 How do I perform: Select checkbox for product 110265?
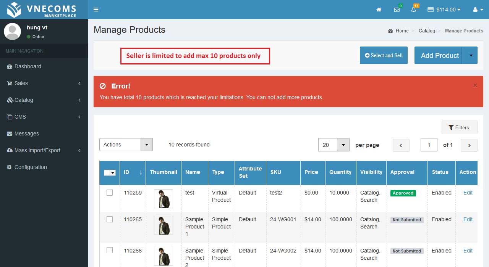tap(110, 219)
